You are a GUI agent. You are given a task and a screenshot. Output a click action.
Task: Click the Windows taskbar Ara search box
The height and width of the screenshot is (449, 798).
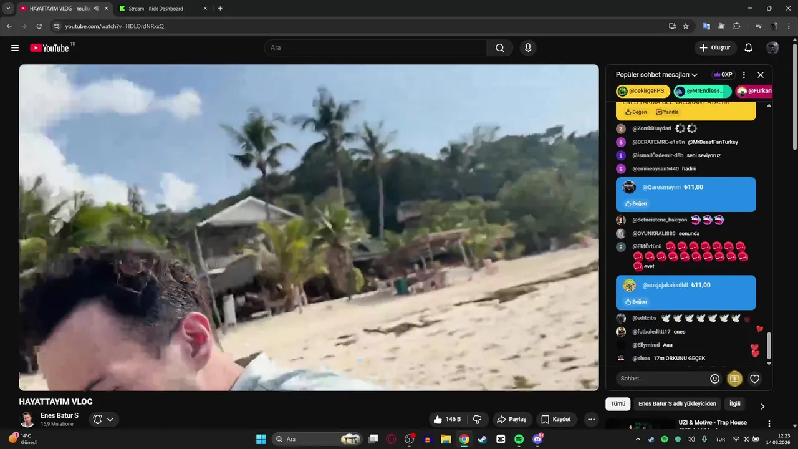point(318,439)
